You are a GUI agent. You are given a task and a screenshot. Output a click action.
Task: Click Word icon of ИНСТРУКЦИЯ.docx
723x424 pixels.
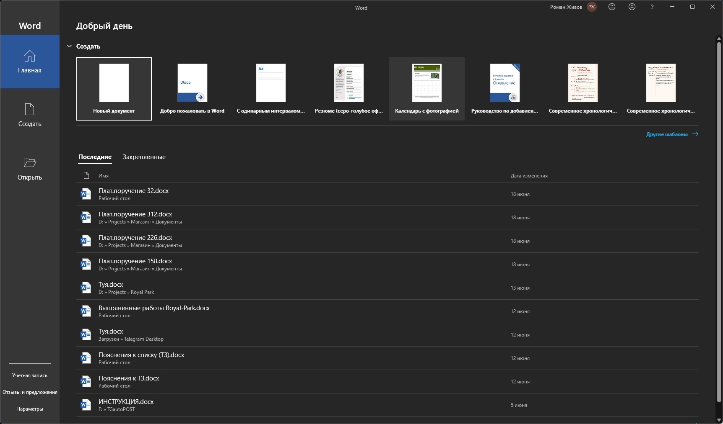click(86, 405)
